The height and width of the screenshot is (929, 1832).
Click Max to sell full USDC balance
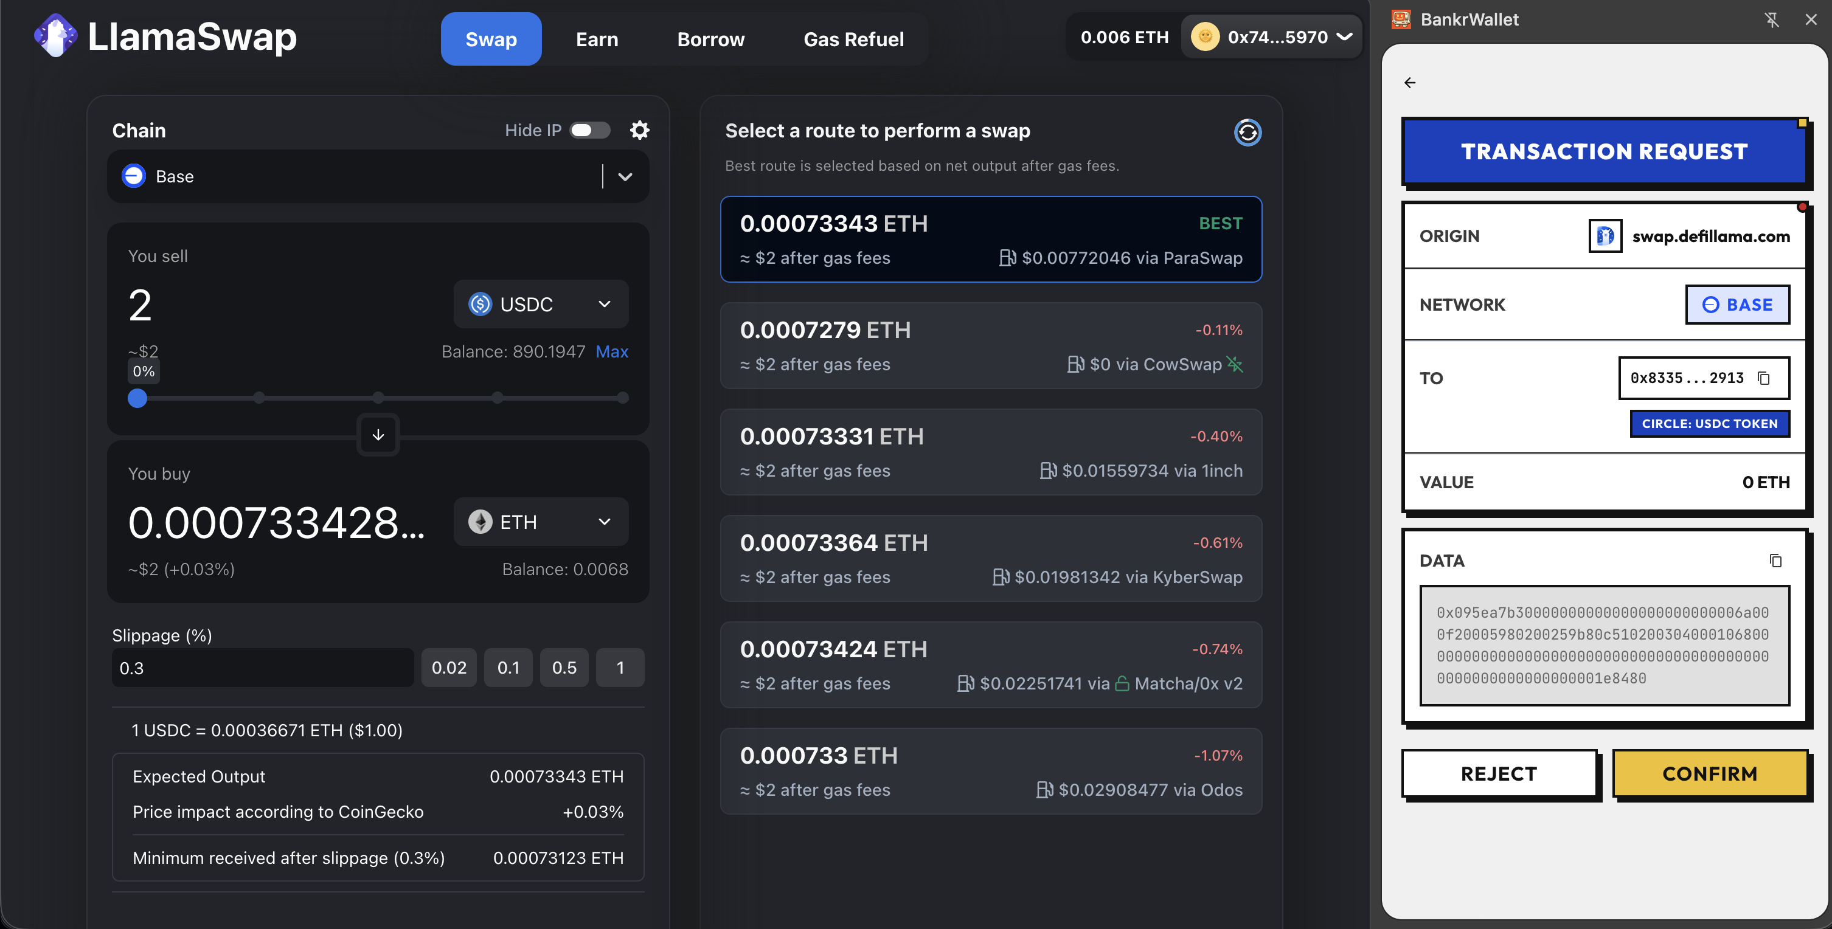[x=612, y=351]
